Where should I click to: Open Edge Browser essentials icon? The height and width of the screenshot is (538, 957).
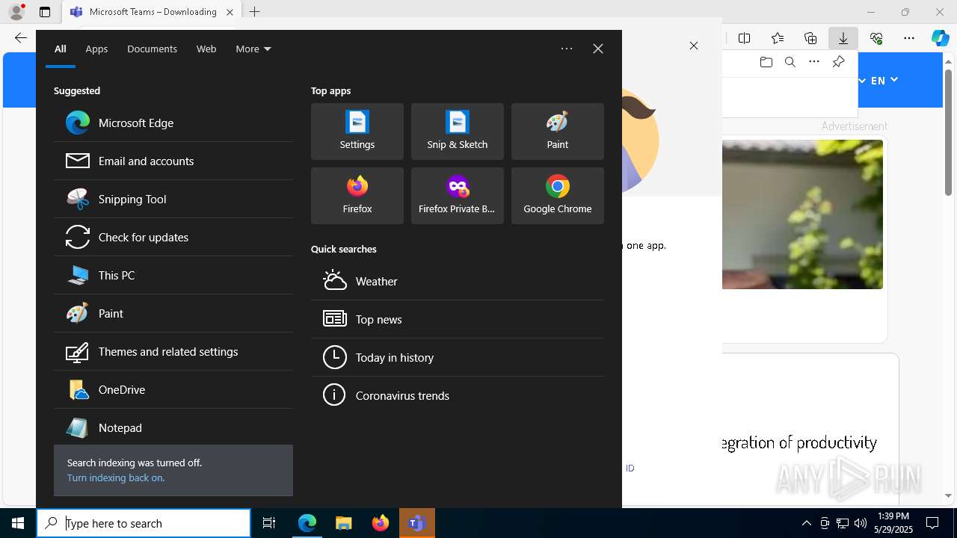(876, 38)
